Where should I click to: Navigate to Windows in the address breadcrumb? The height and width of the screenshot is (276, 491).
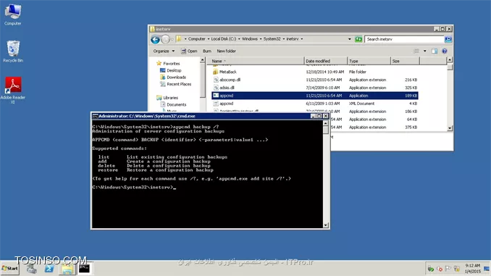click(x=250, y=39)
